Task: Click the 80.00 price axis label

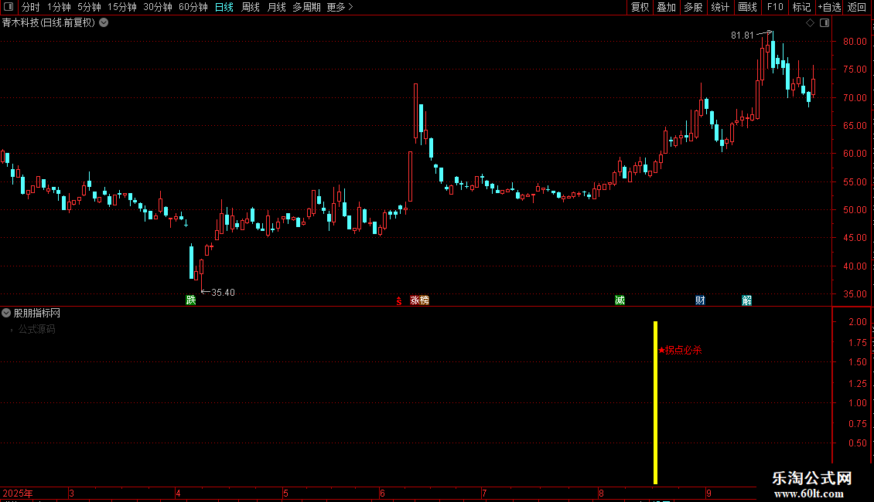Action: (x=855, y=42)
